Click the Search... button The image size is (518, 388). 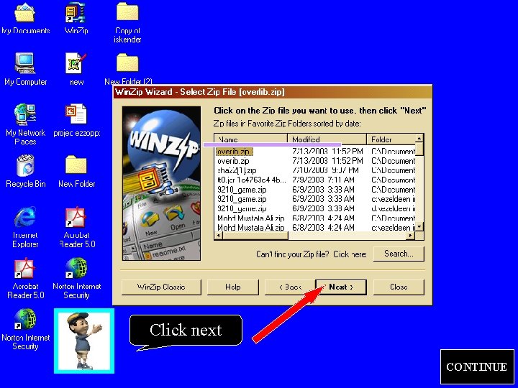click(399, 254)
